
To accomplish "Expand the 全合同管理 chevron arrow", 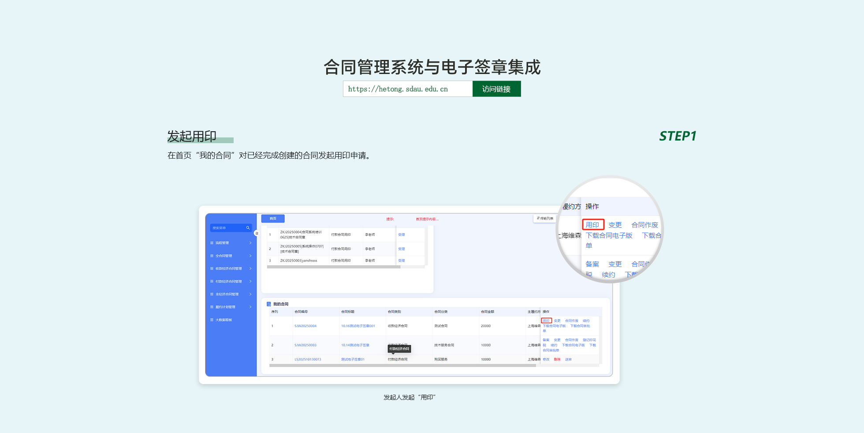I will pyautogui.click(x=250, y=256).
